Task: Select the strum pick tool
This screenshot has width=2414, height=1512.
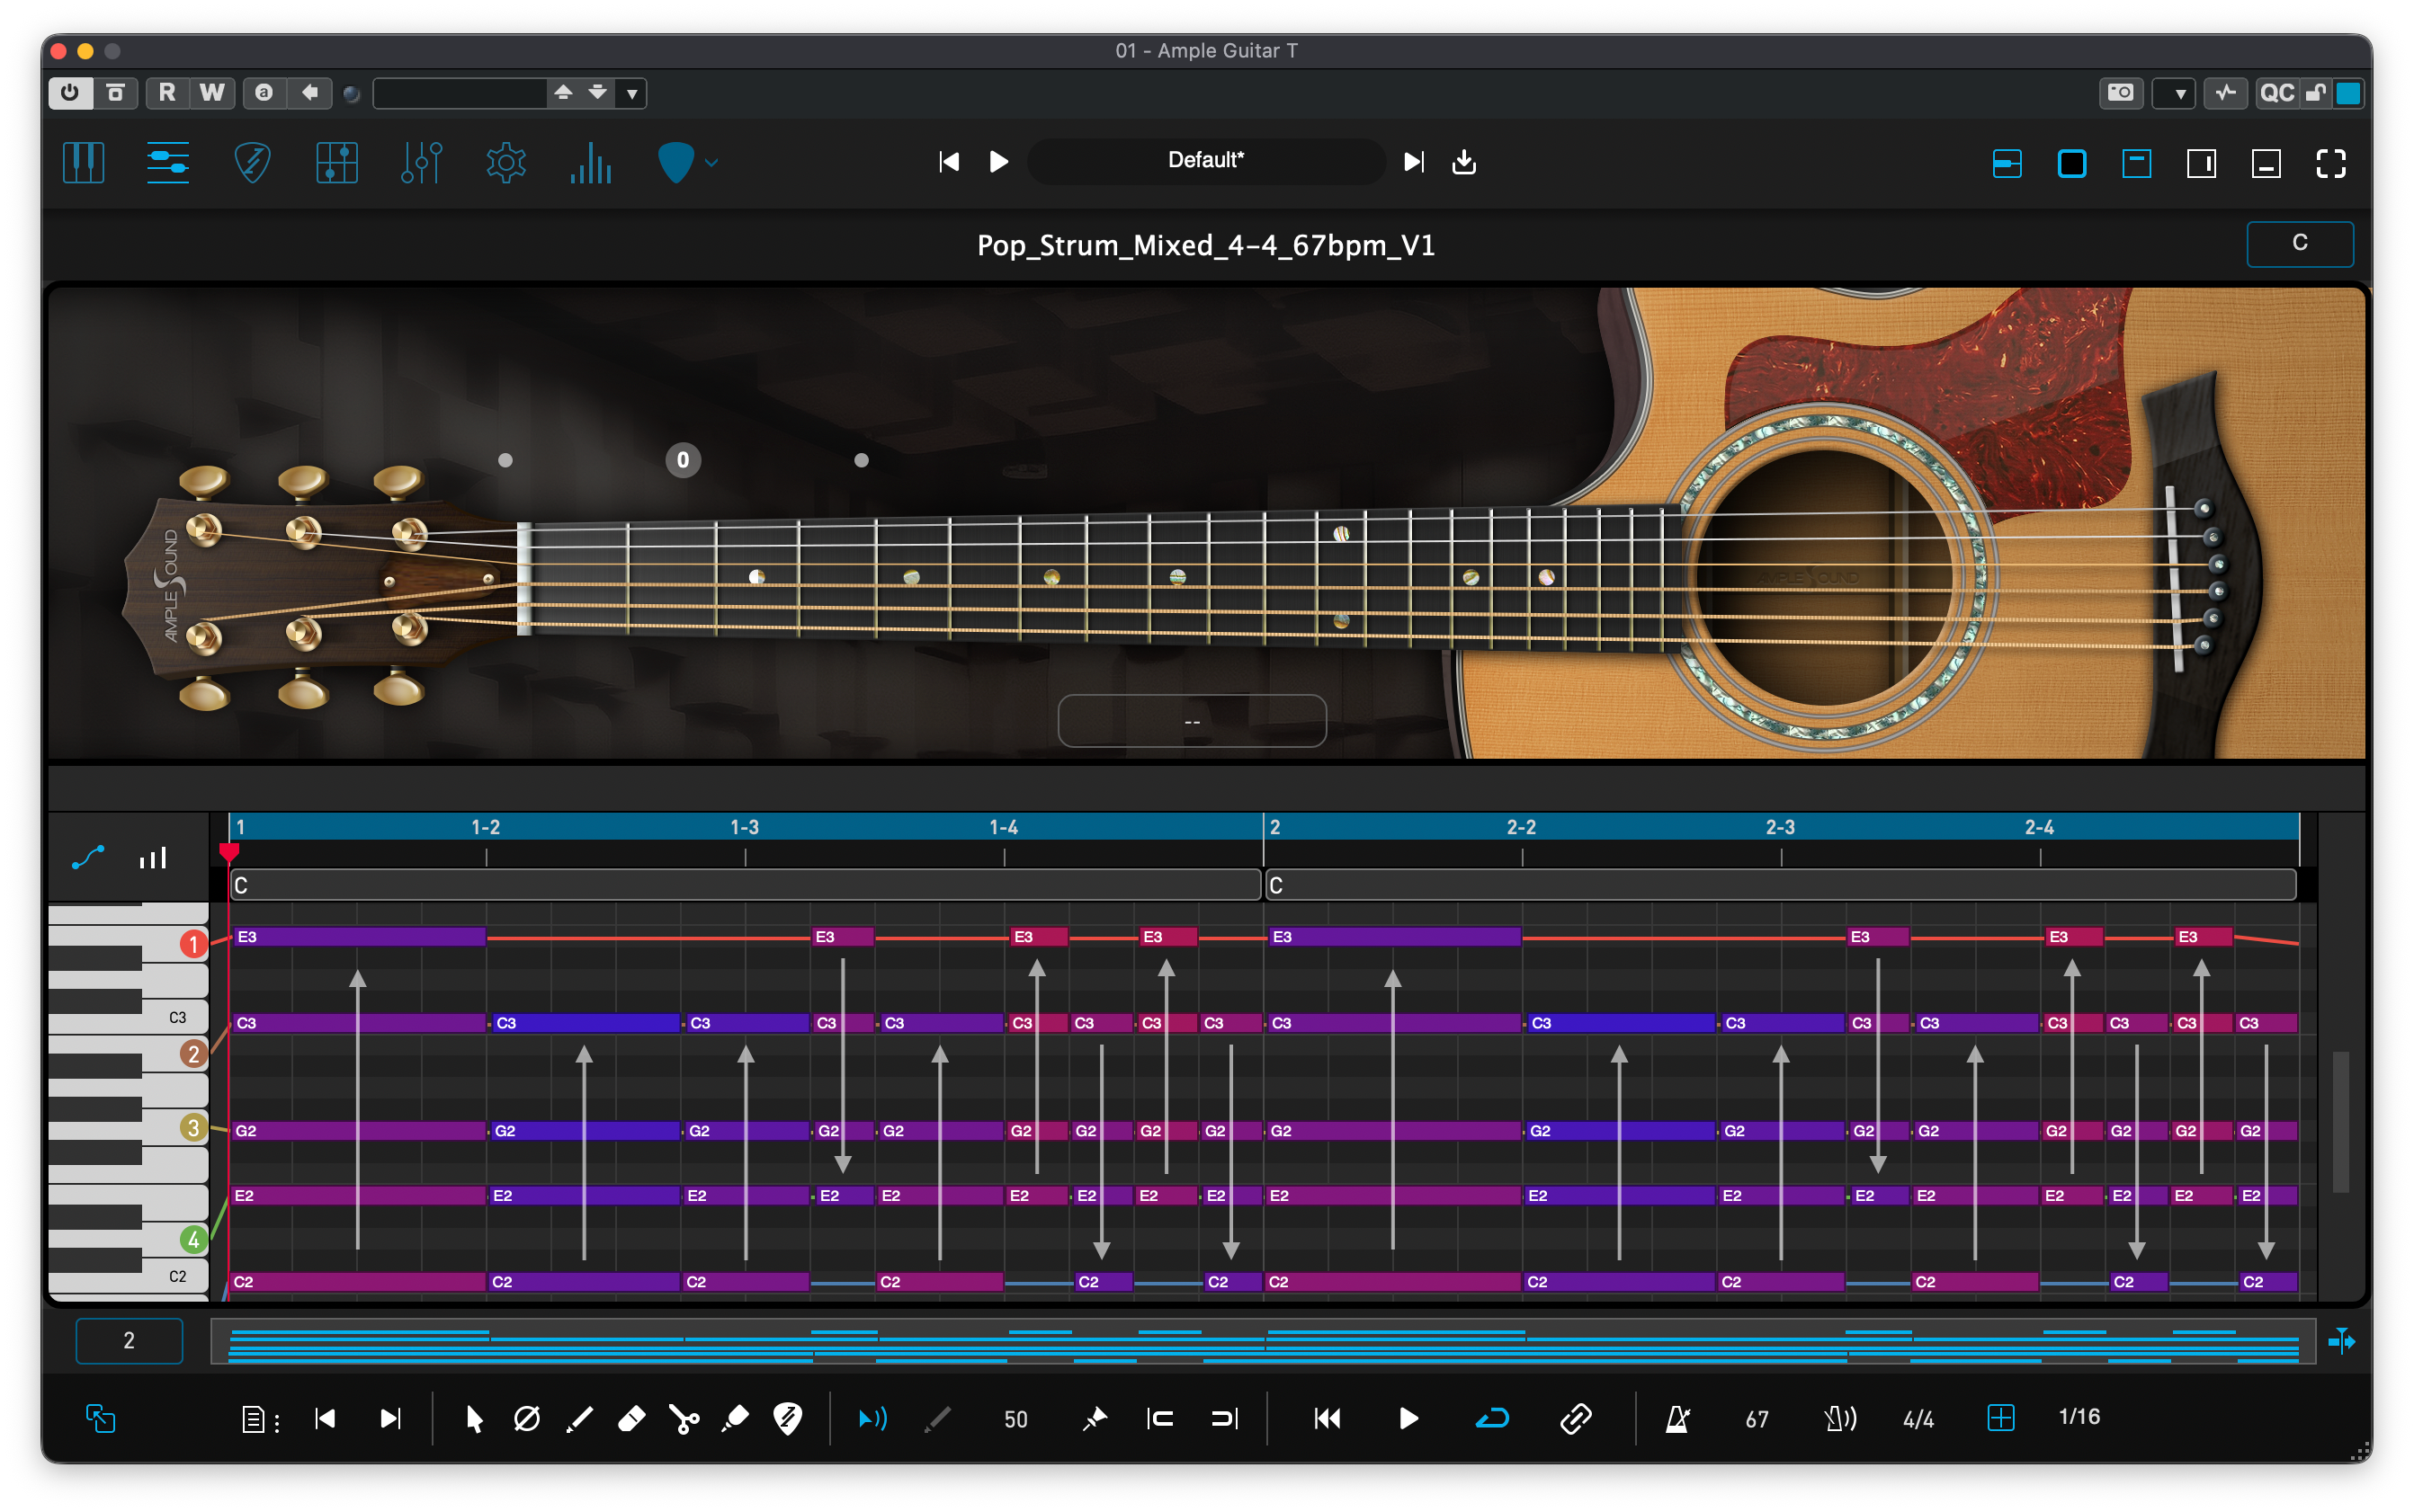Action: point(788,1419)
